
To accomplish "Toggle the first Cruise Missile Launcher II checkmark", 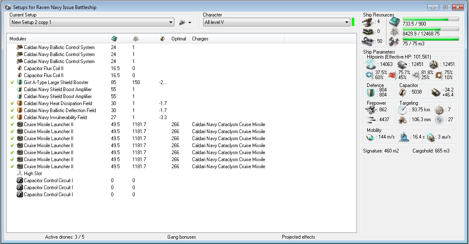I will pyautogui.click(x=12, y=124).
